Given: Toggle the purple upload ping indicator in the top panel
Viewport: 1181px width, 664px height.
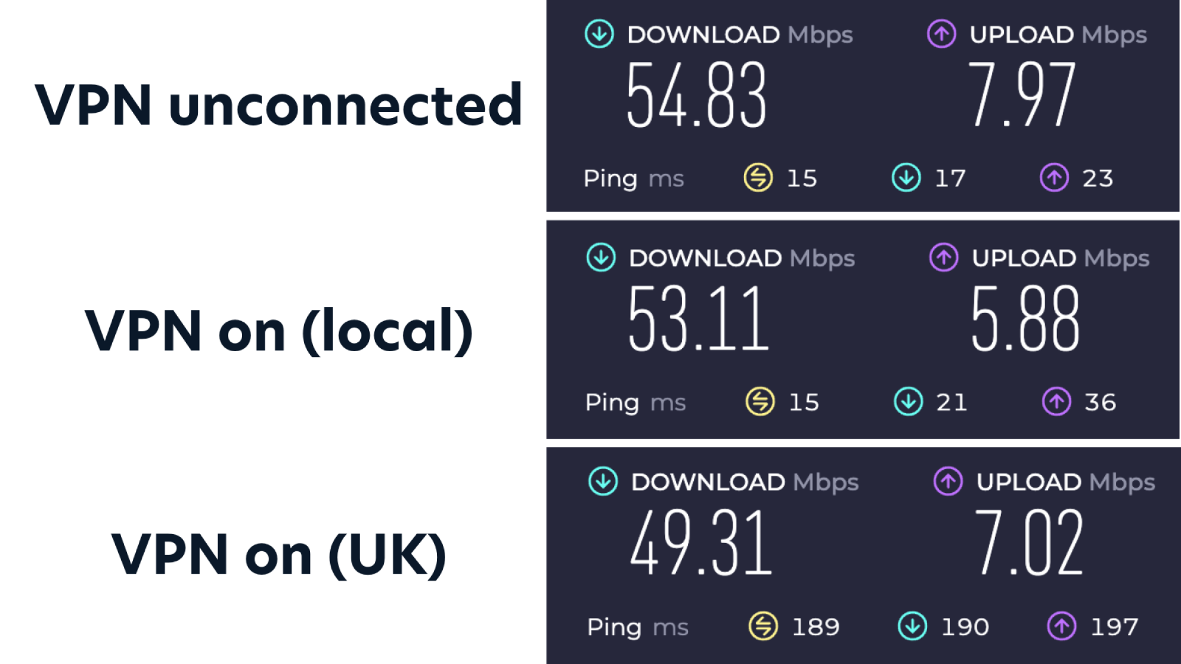Looking at the screenshot, I should 1054,178.
